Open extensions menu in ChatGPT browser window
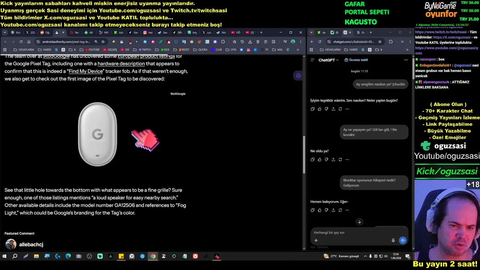This screenshot has height=270, width=480. [x=391, y=42]
